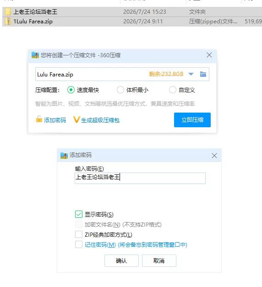
Task: Enable ZIP经典加密方式(L) checkbox
Action: [79, 234]
